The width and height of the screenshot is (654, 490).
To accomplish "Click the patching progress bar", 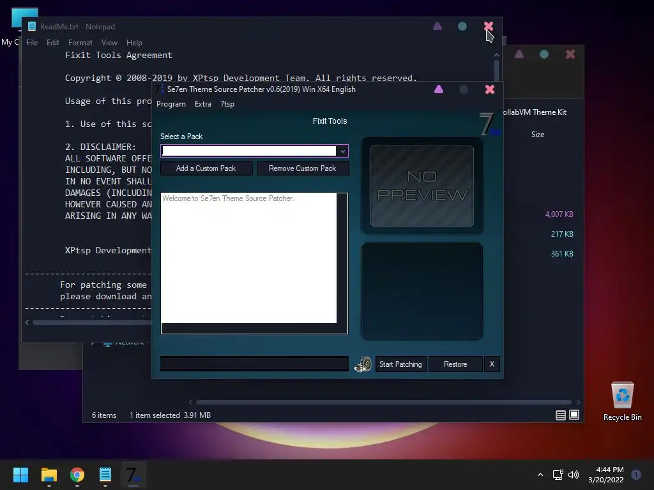I will click(254, 364).
